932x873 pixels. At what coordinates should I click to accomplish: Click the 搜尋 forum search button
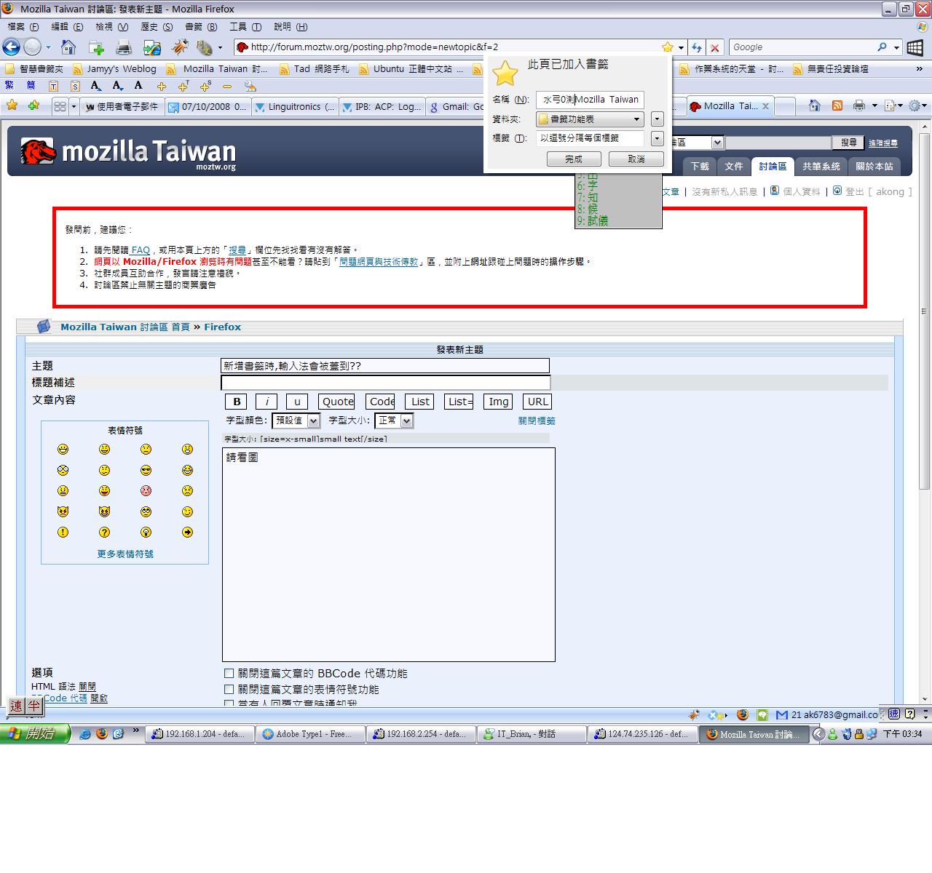coord(849,143)
